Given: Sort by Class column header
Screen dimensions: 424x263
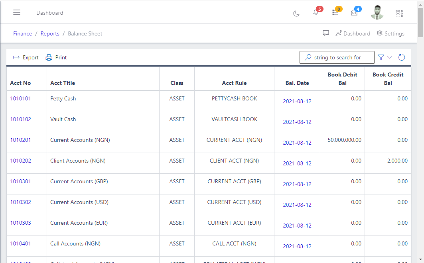Looking at the screenshot, I should (177, 83).
